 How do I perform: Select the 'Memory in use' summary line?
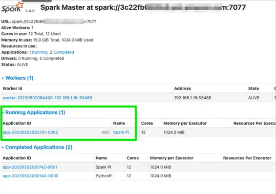47,40
